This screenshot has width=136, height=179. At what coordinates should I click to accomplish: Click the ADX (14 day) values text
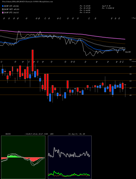click(x=76, y=134)
